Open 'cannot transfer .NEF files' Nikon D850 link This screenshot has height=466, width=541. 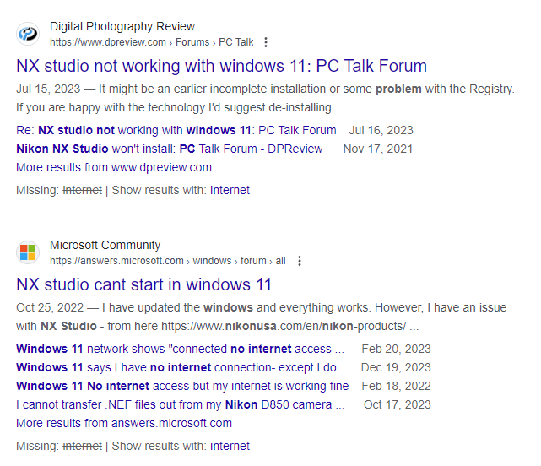(x=181, y=404)
